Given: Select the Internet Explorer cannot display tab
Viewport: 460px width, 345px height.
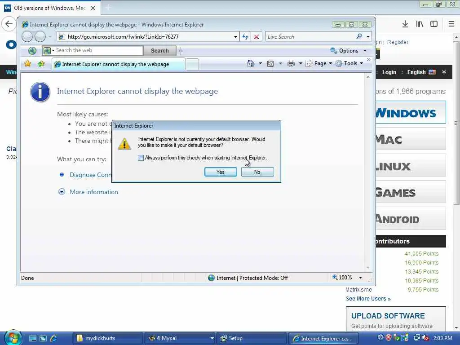Looking at the screenshot, I should click(x=119, y=64).
